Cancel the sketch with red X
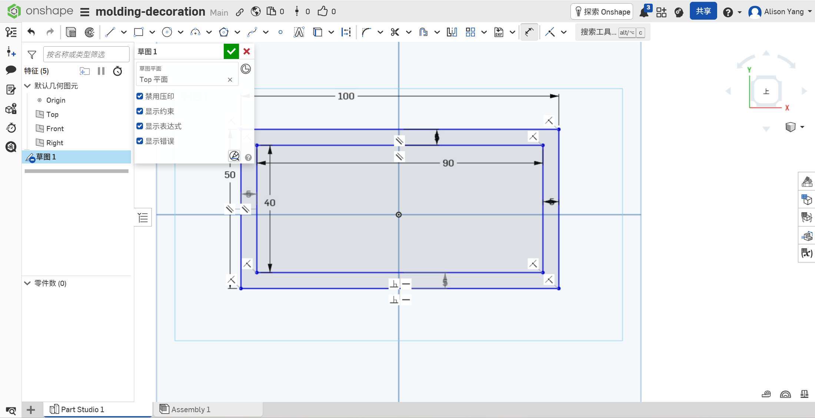This screenshot has height=418, width=815. coord(247,52)
